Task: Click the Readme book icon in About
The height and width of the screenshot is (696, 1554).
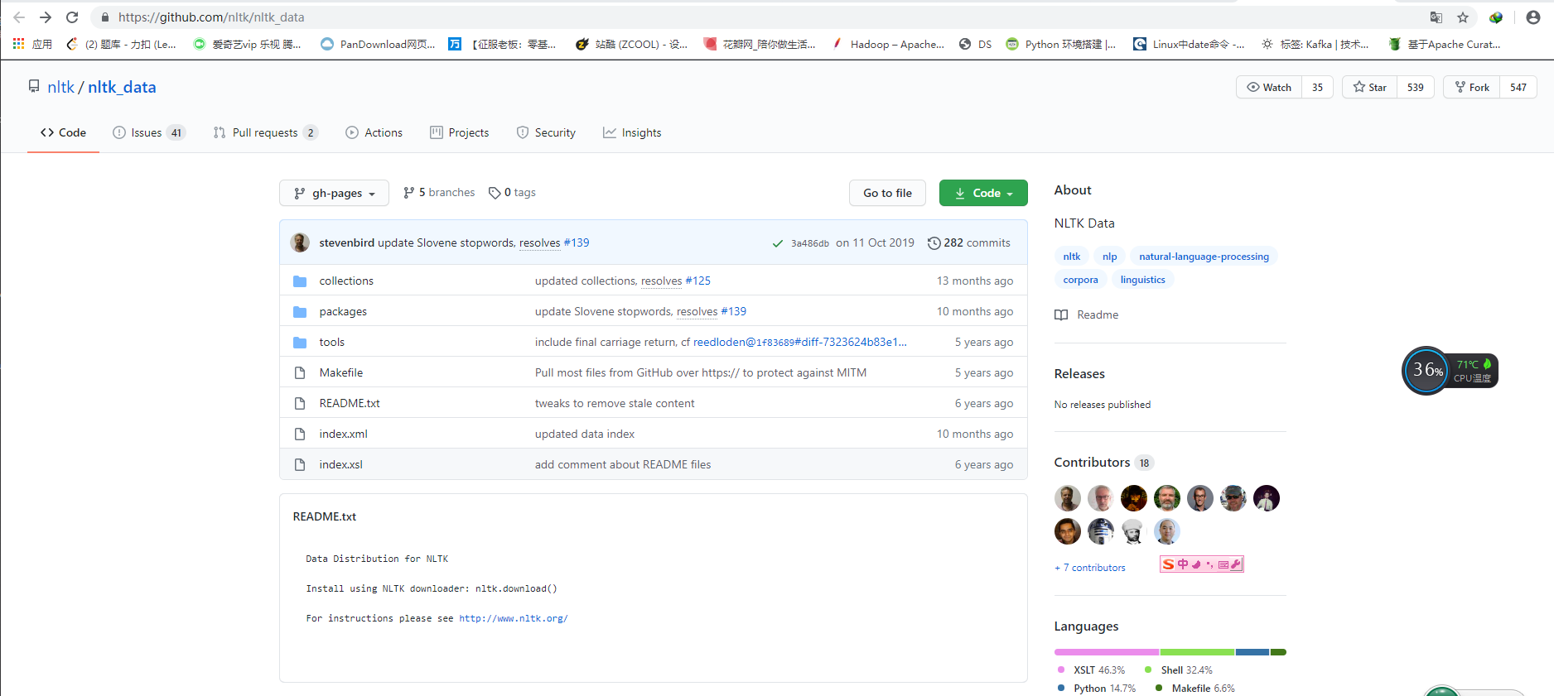Action: pos(1061,315)
